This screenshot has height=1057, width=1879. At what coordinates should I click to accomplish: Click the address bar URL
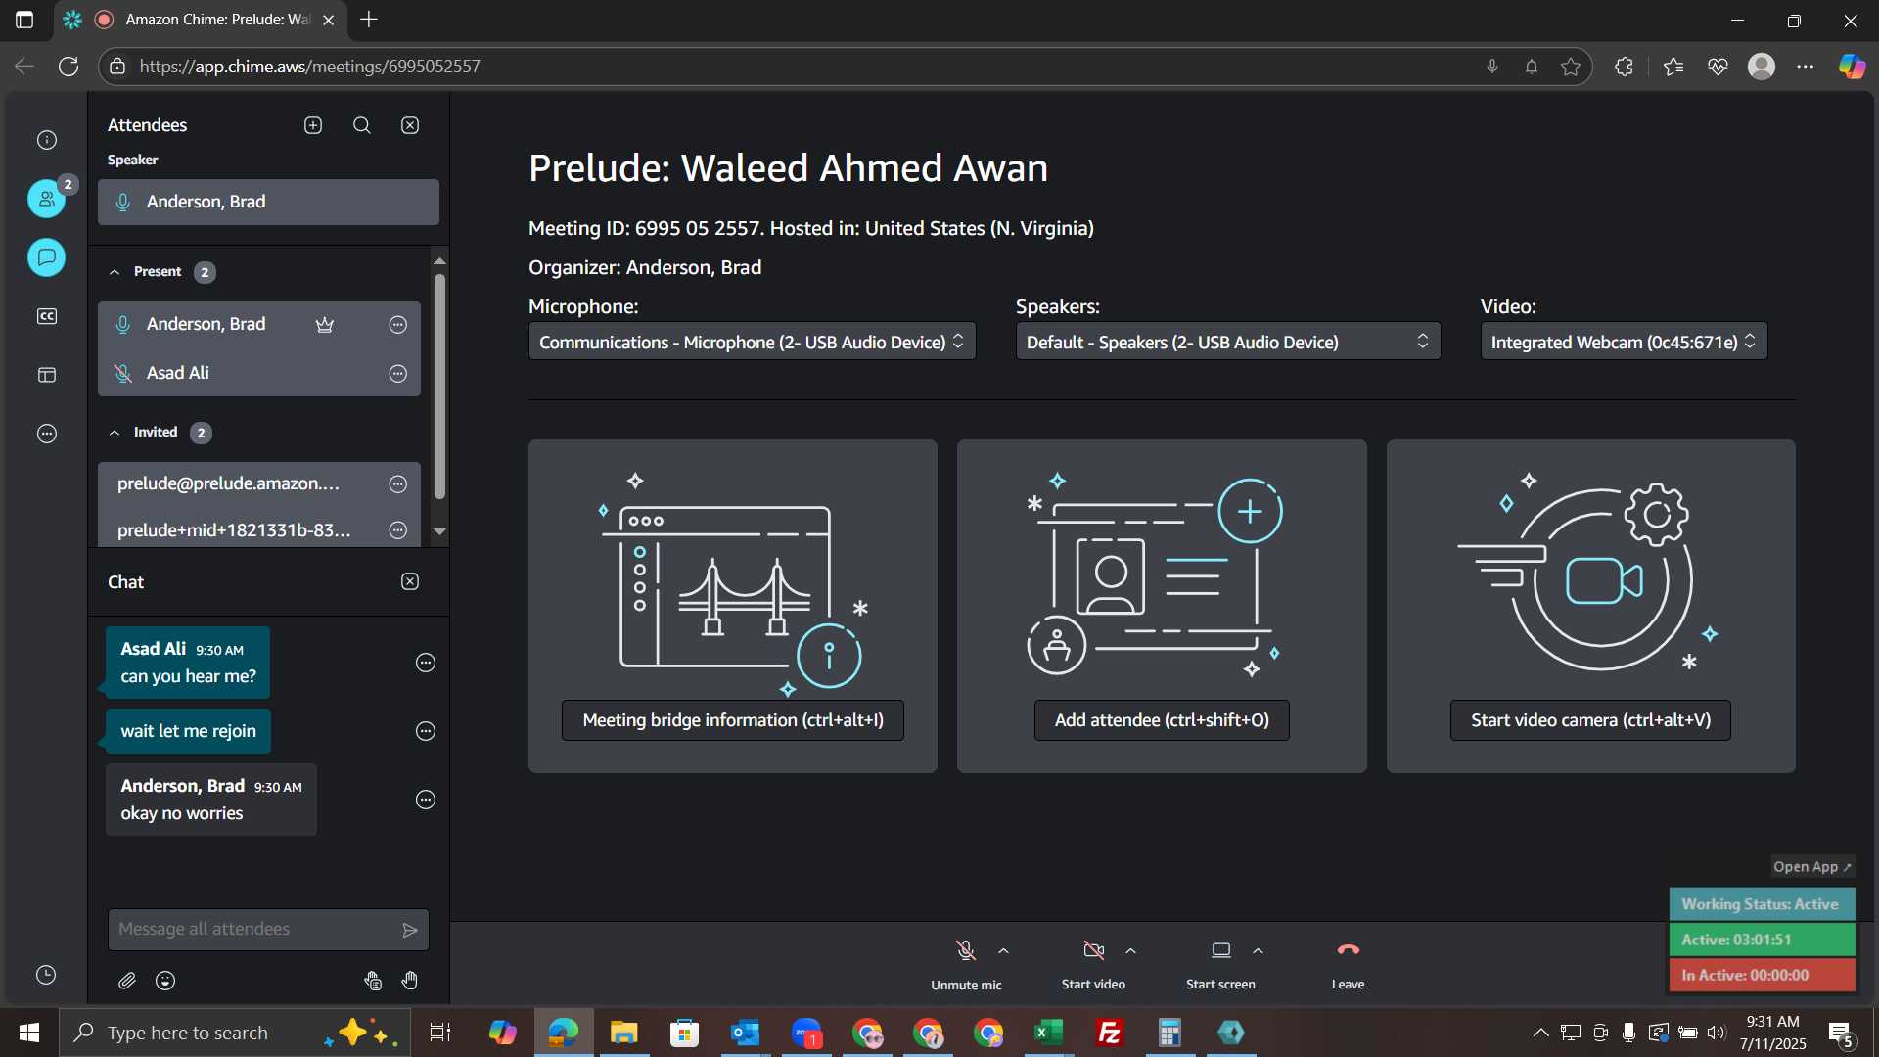point(309,67)
